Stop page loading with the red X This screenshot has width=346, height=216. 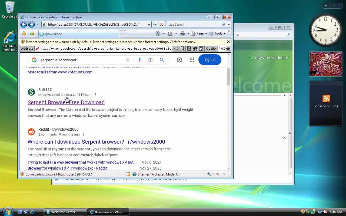pyautogui.click(x=162, y=25)
